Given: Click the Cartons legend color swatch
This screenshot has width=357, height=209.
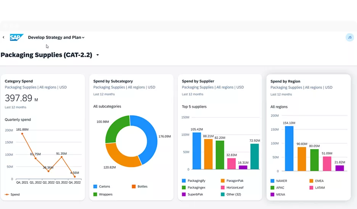Looking at the screenshot, I should [95, 187].
